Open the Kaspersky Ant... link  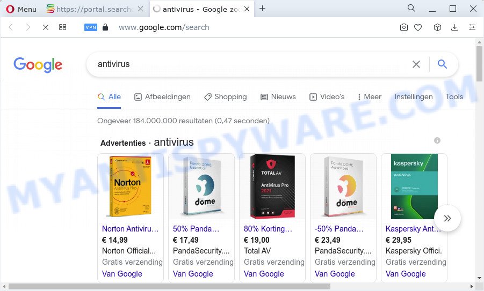click(413, 229)
